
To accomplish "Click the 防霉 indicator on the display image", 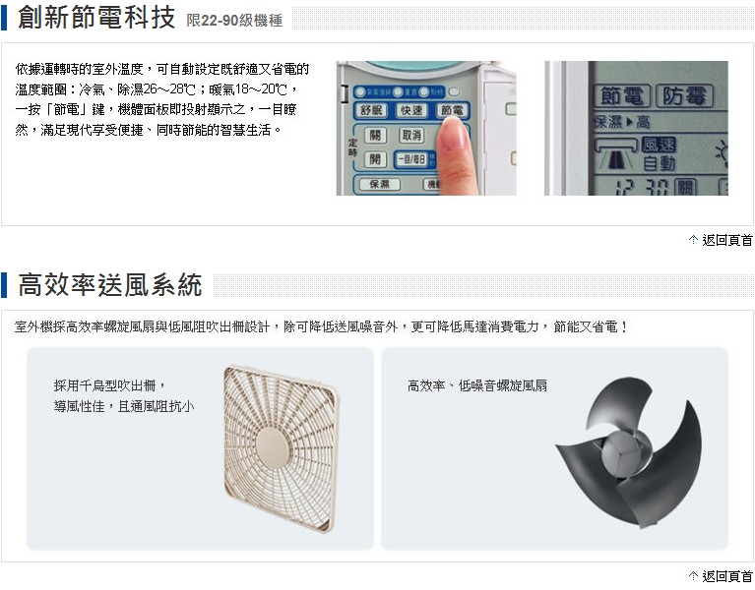I will point(684,96).
